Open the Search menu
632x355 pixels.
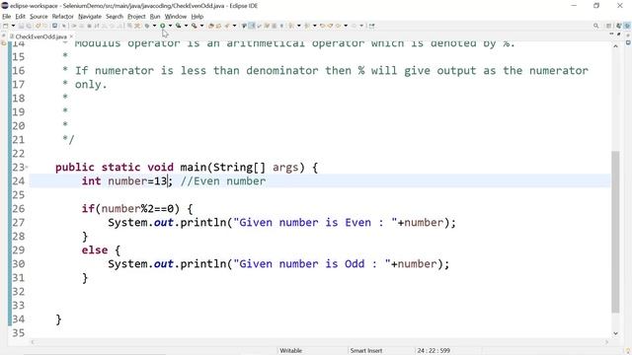115,17
